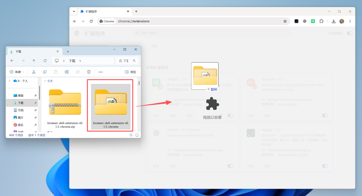The width and height of the screenshot is (362, 196).
Task: Close the 扩展程序 Chrome tab
Action: tap(128, 11)
